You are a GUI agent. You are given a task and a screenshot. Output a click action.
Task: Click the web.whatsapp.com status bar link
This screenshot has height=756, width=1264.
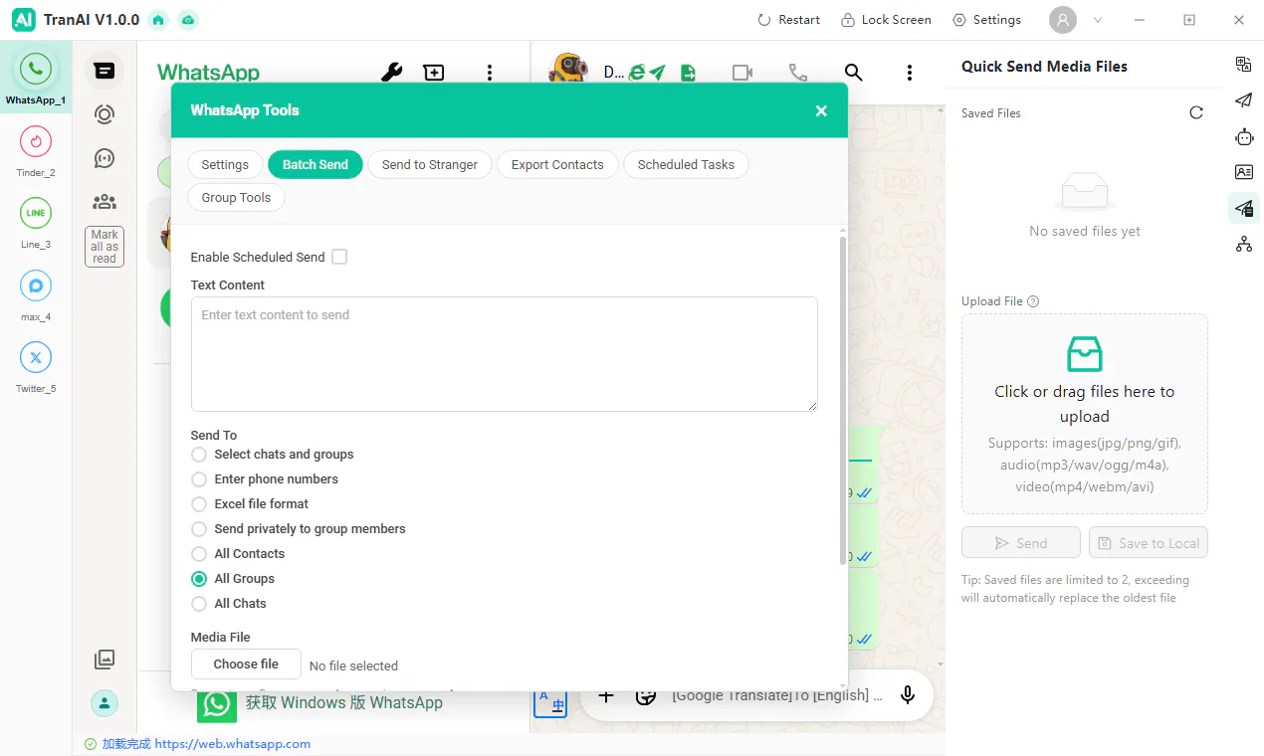point(233,744)
